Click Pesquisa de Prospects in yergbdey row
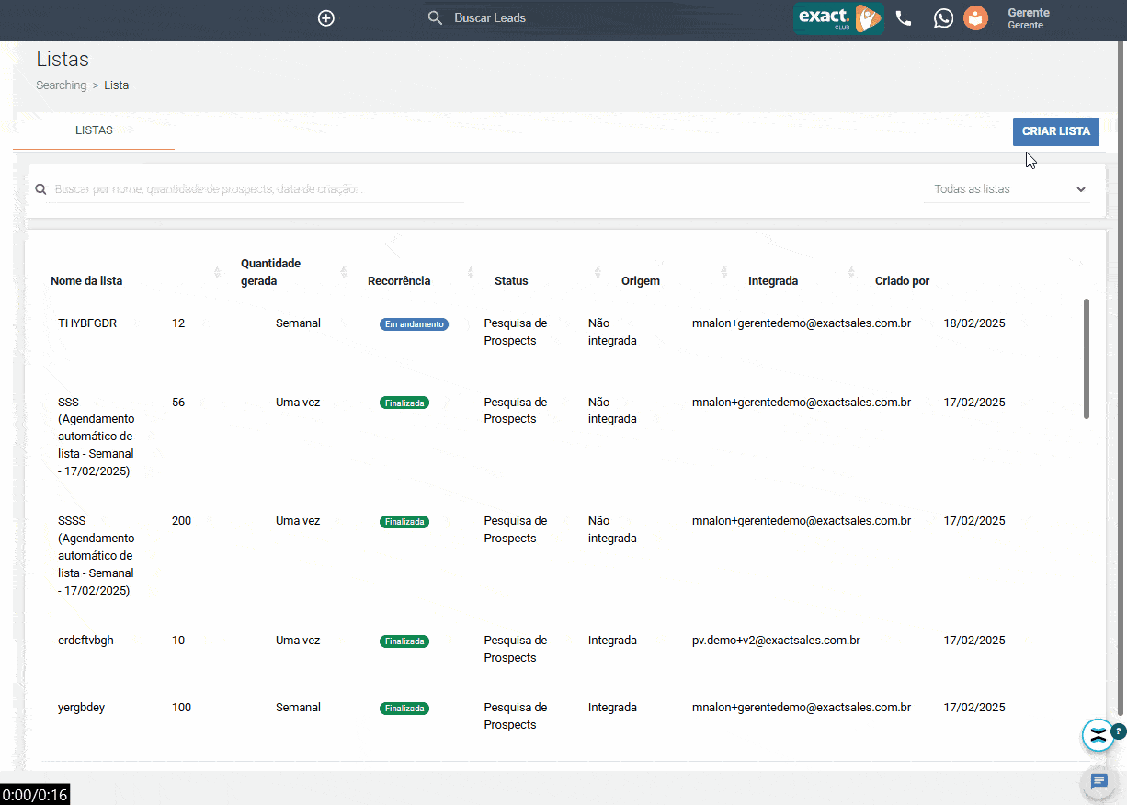The image size is (1127, 805). pyautogui.click(x=516, y=716)
